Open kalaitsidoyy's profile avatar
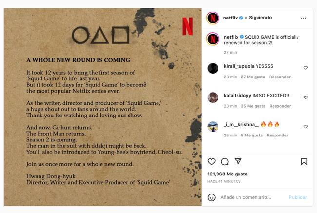317x213 pixels. pyautogui.click(x=213, y=97)
